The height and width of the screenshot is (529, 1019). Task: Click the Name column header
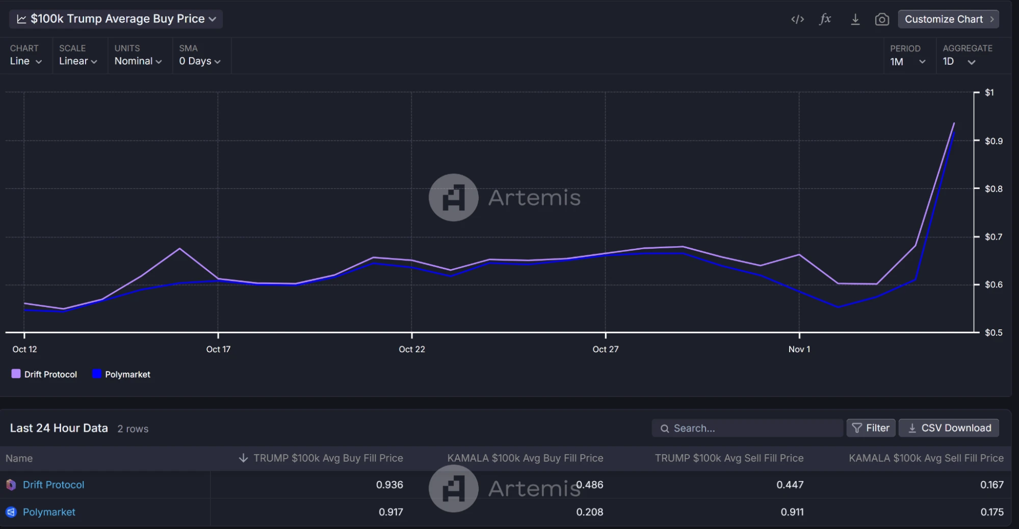point(19,458)
